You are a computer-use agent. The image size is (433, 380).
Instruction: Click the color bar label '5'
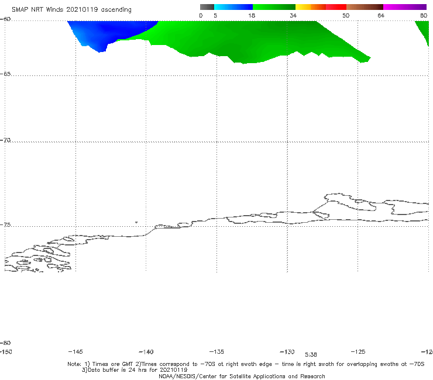tap(215, 15)
